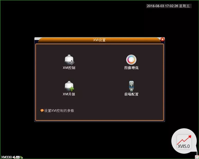Click the small XVI5.0 icon in corner
199x159 pixels.
tap(197, 157)
